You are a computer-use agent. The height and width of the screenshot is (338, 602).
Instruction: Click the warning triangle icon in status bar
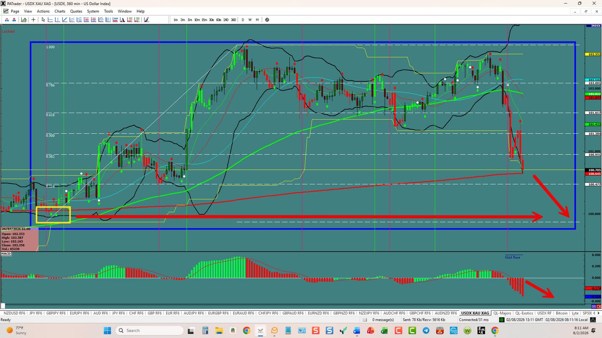(593, 320)
